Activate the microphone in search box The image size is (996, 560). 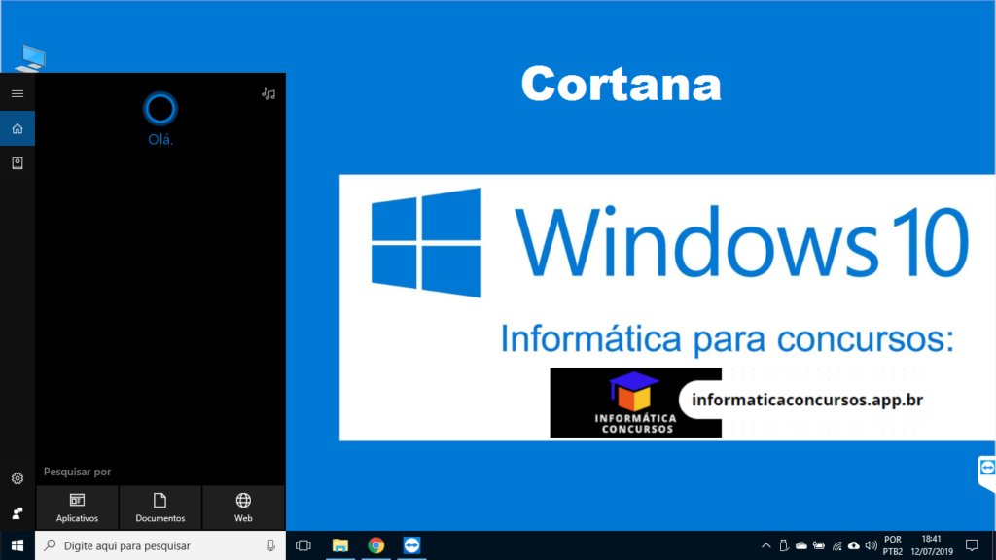[270, 545]
